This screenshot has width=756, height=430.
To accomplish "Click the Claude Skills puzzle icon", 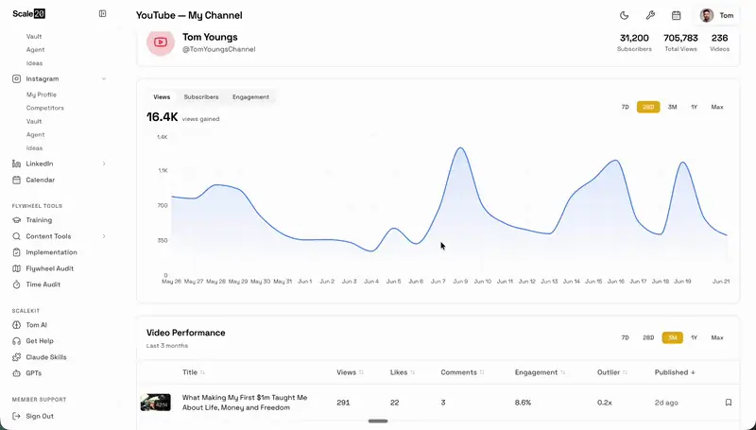I will 16,357.
